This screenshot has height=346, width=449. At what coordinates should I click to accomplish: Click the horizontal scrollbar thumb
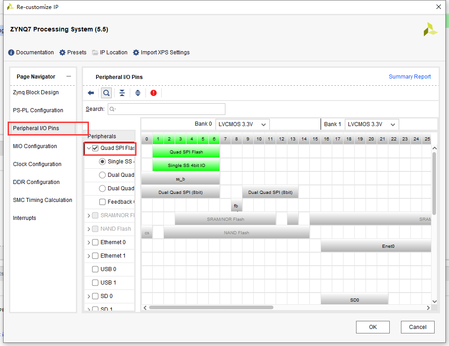point(211,307)
